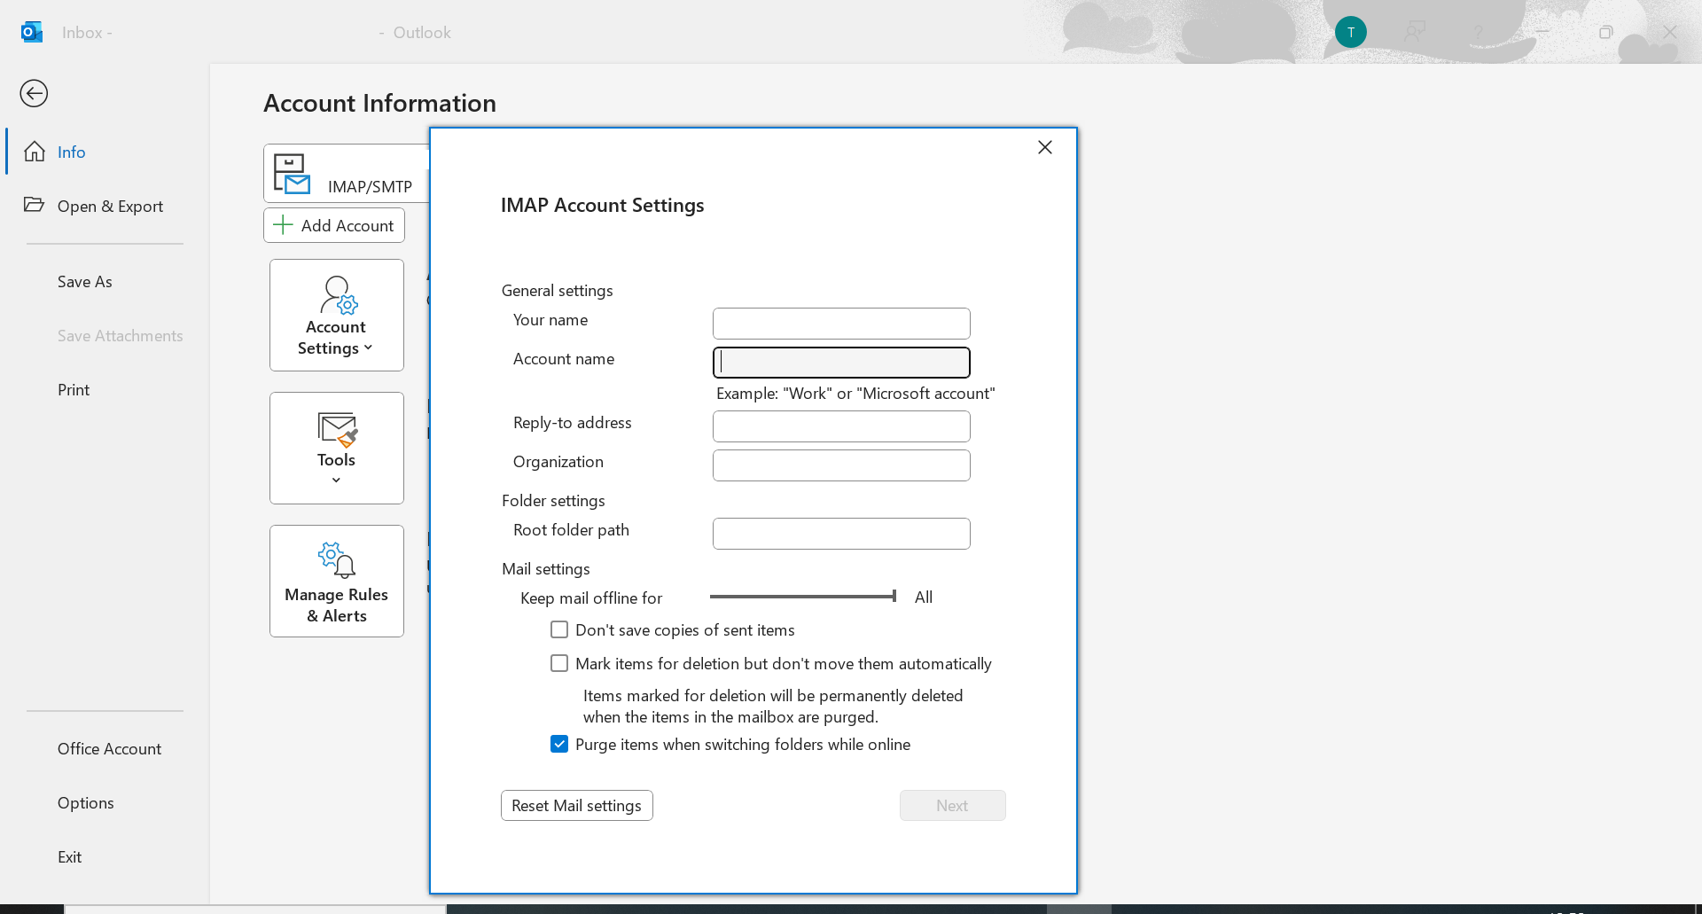Image resolution: width=1702 pixels, height=914 pixels.
Task: Click the Reset Mail settings button
Action: (x=576, y=805)
